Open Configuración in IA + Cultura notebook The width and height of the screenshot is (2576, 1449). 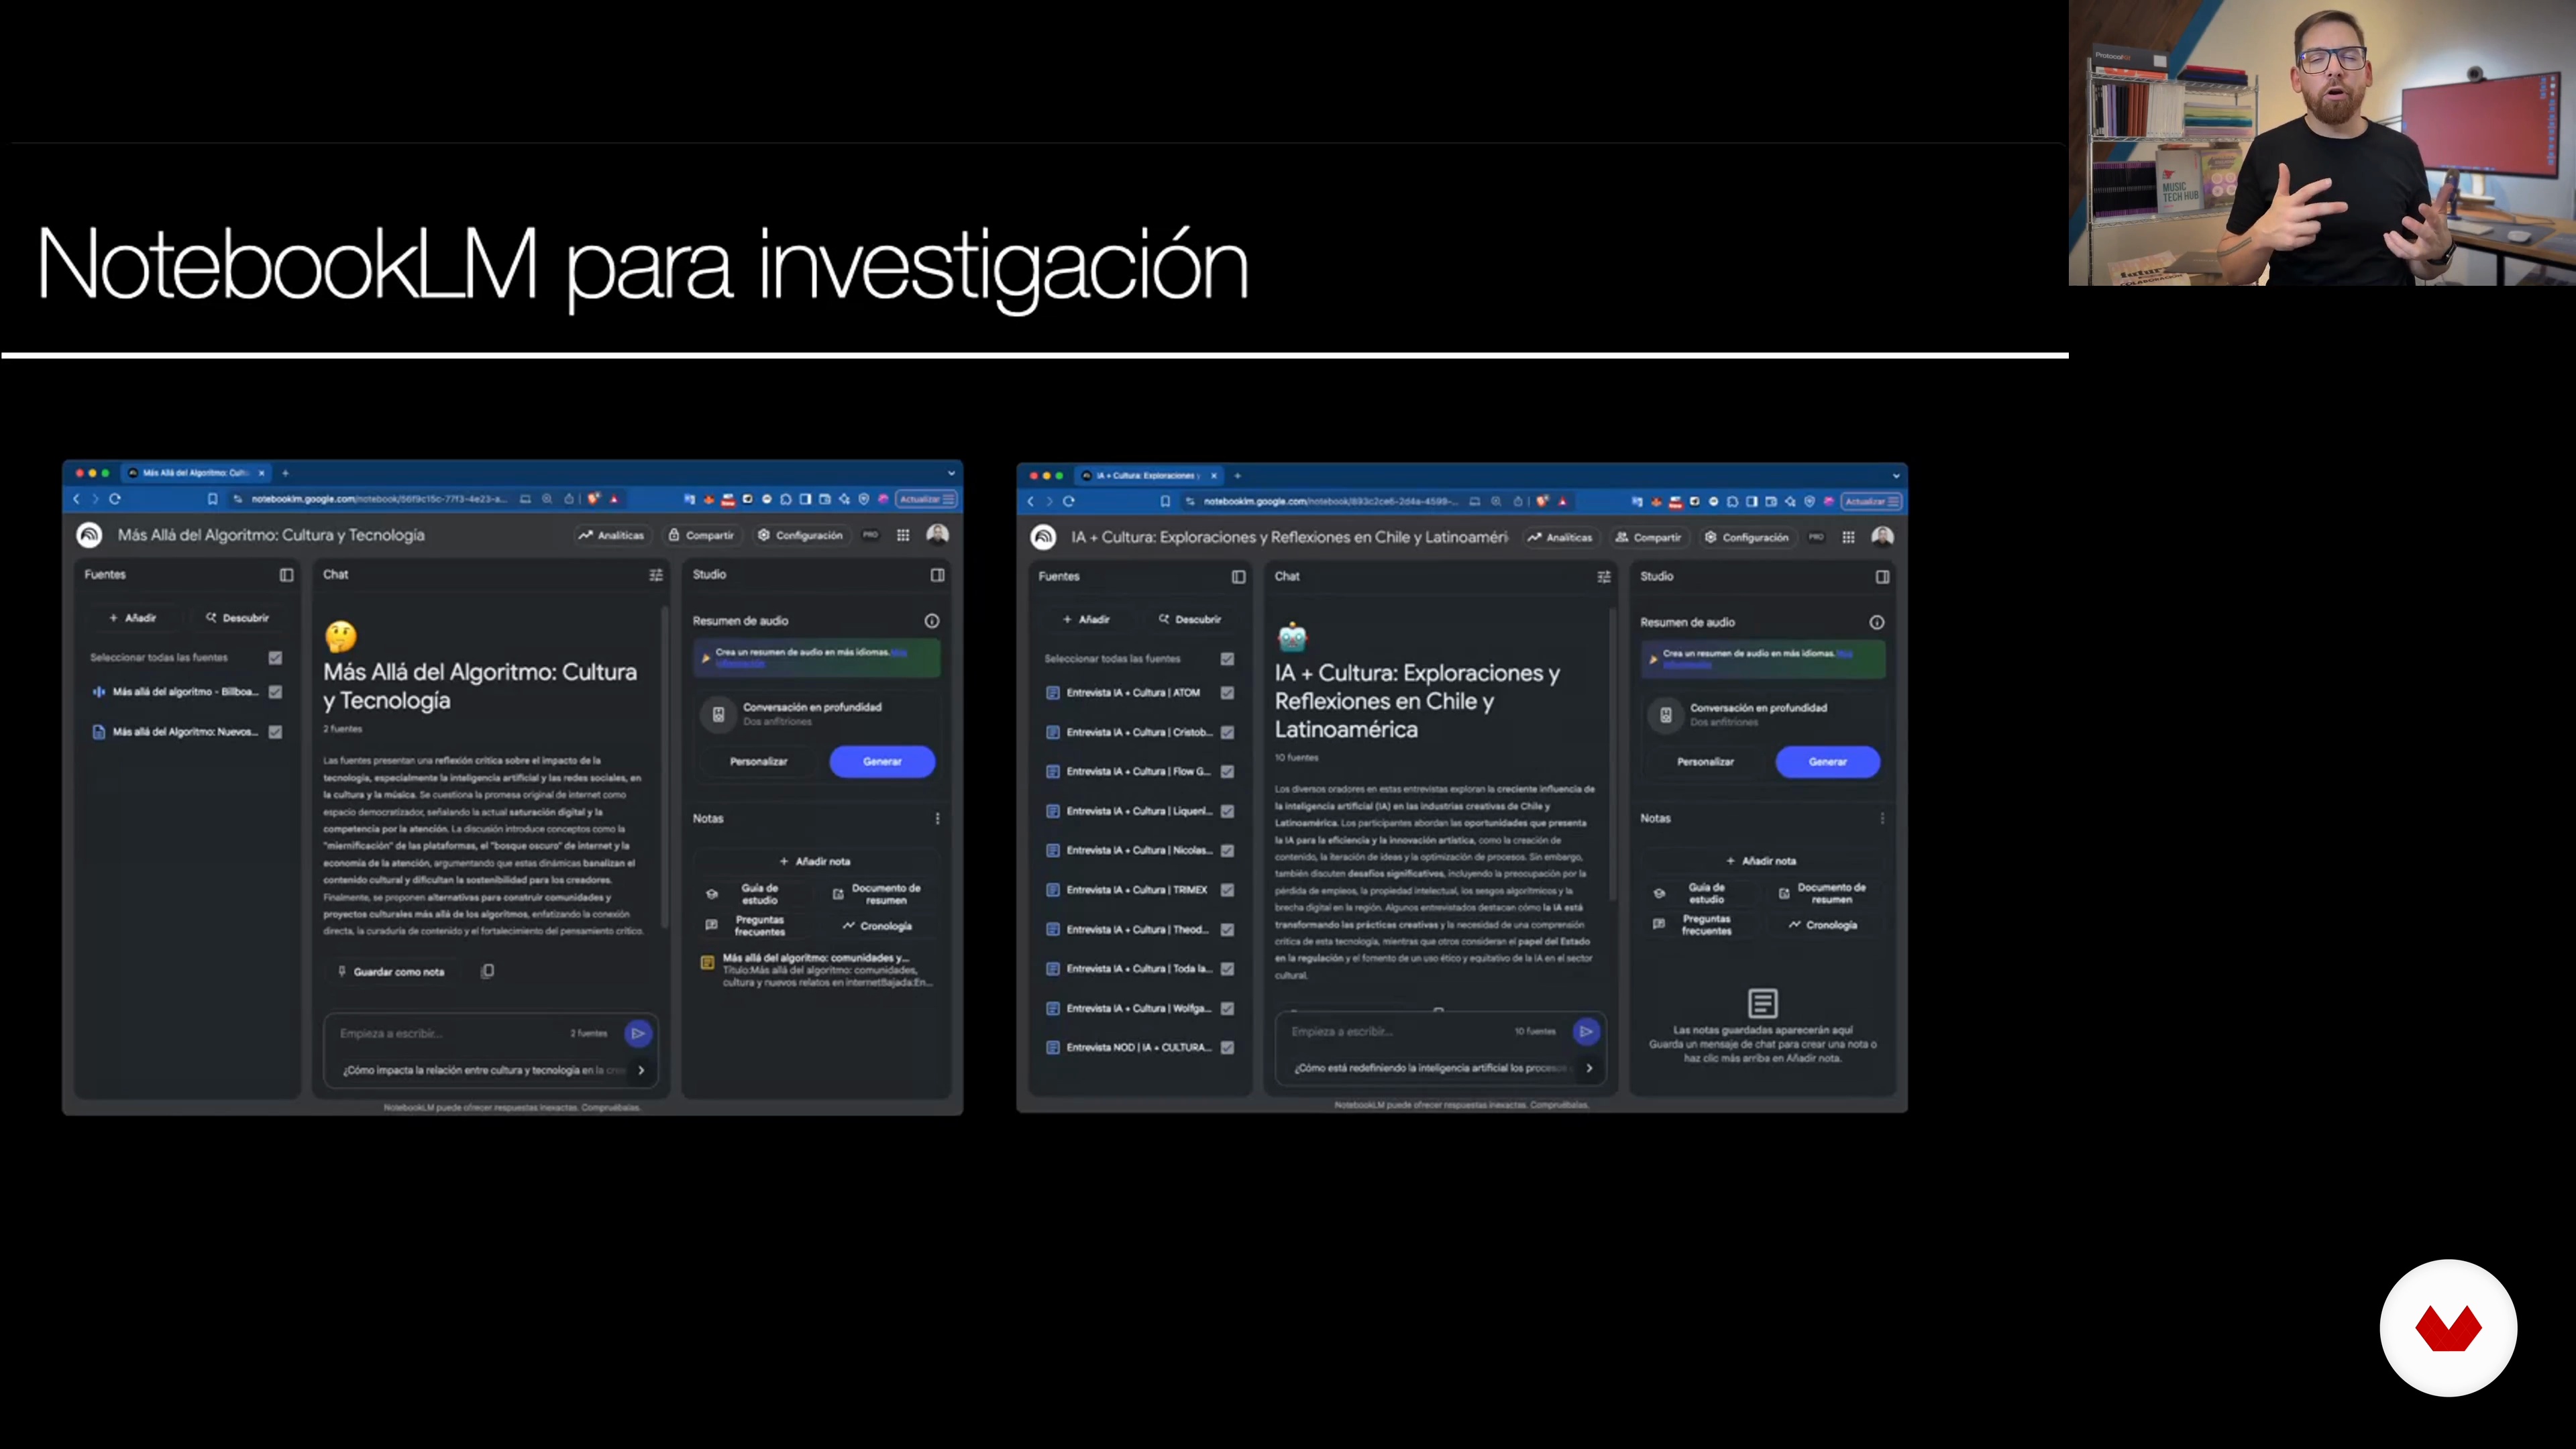1746,537
